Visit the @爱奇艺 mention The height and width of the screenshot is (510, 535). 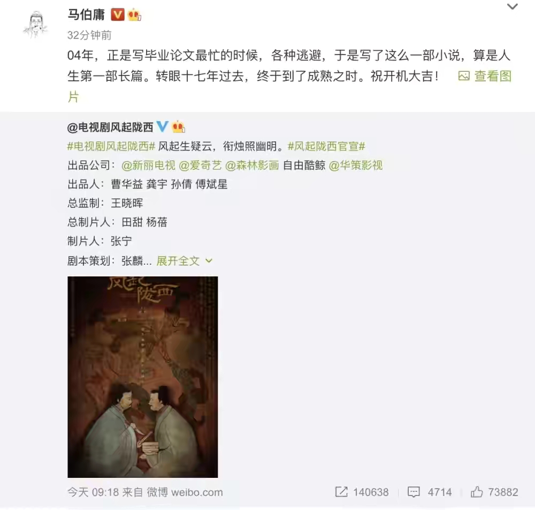tap(200, 166)
